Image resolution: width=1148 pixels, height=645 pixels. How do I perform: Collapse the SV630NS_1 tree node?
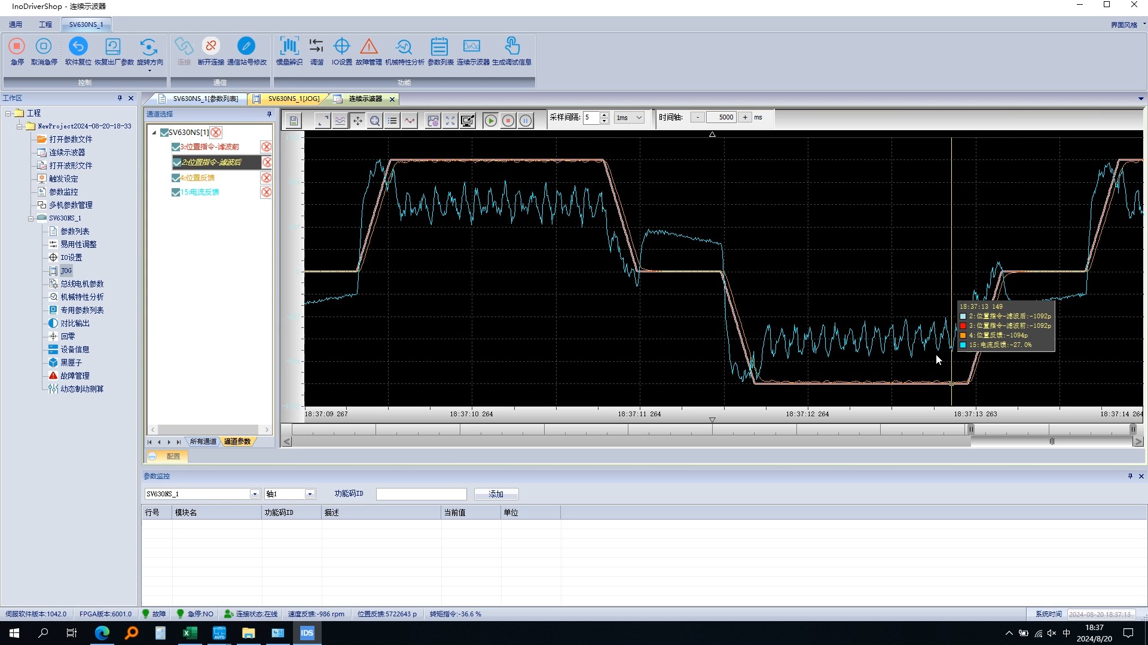pos(30,219)
